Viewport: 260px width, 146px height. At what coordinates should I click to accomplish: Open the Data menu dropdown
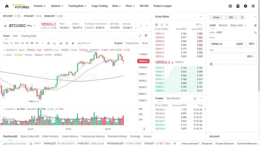(x=116, y=6)
